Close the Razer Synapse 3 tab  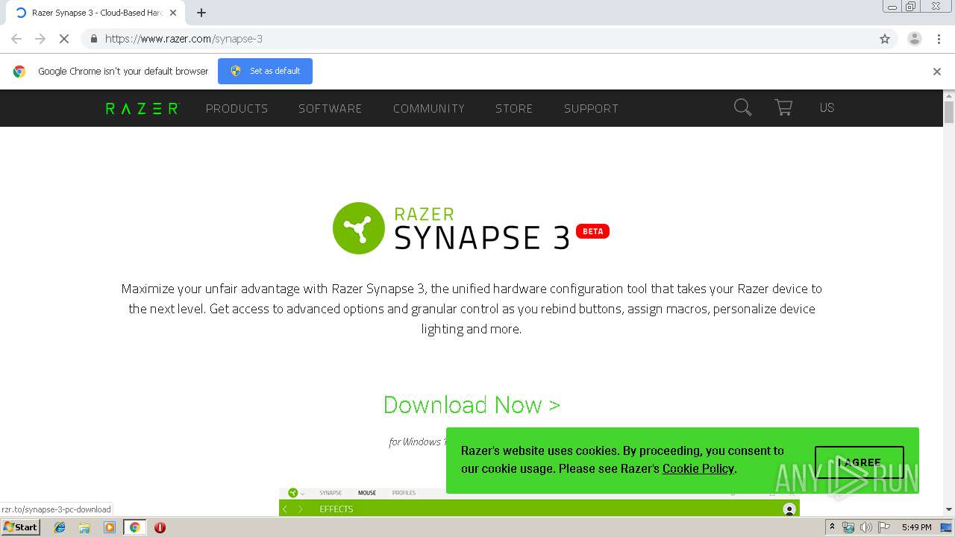pyautogui.click(x=173, y=13)
